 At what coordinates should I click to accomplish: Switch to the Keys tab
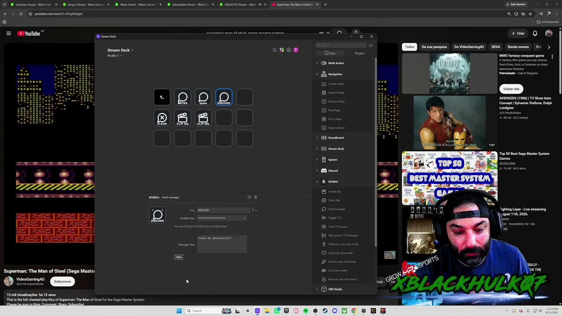330,53
